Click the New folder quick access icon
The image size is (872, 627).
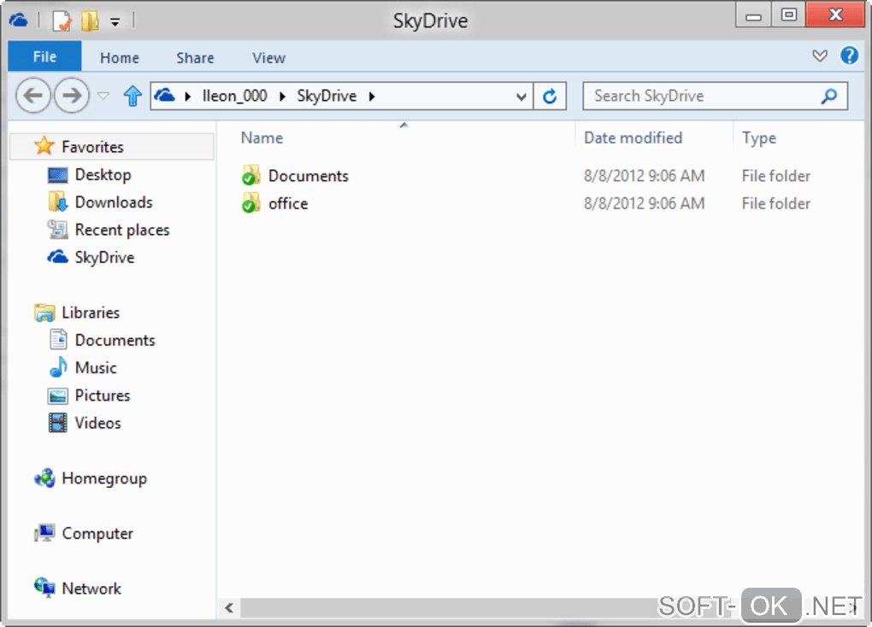[90, 21]
